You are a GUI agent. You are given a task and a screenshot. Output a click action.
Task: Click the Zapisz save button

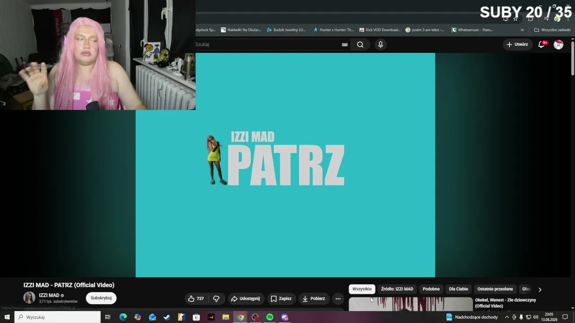281,299
